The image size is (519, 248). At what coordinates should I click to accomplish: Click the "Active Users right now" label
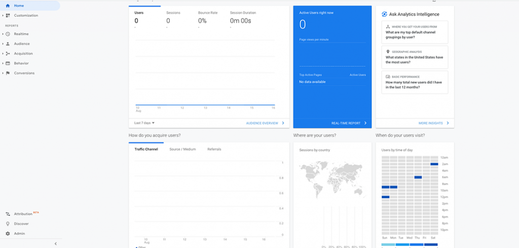click(316, 13)
